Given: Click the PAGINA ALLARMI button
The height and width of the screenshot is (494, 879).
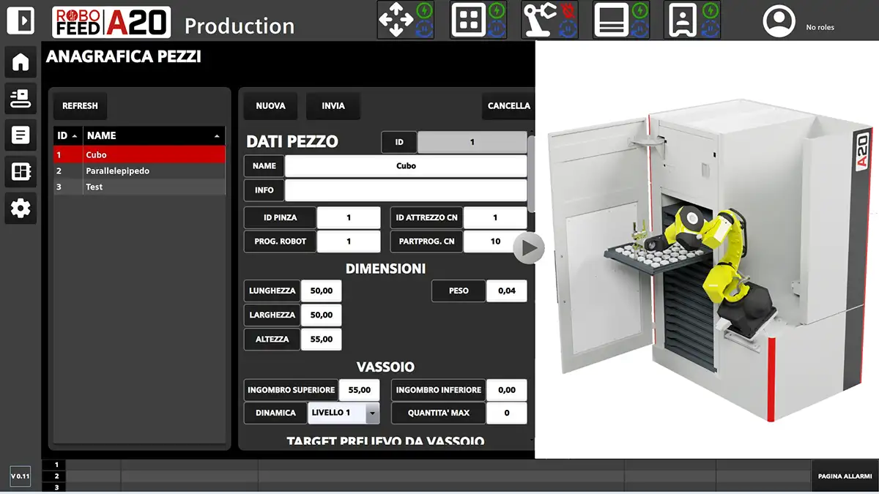Looking at the screenshot, I should [844, 476].
